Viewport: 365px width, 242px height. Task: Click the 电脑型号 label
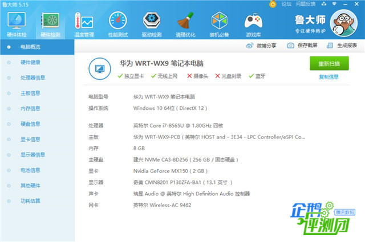(98, 97)
